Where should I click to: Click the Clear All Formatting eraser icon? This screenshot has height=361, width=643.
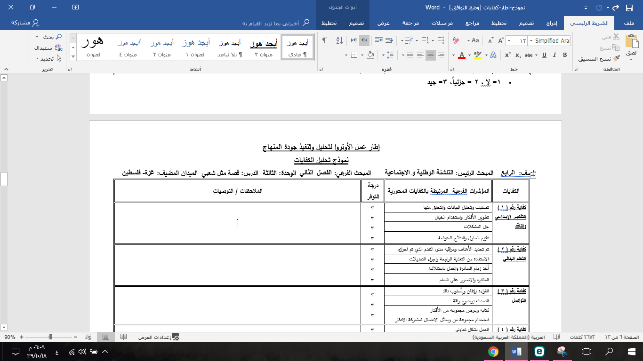pos(455,41)
